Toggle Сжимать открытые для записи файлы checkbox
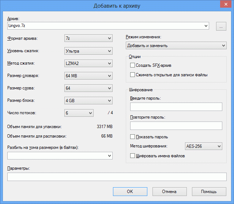Viewport: 234px width, 204px height. [x=133, y=75]
